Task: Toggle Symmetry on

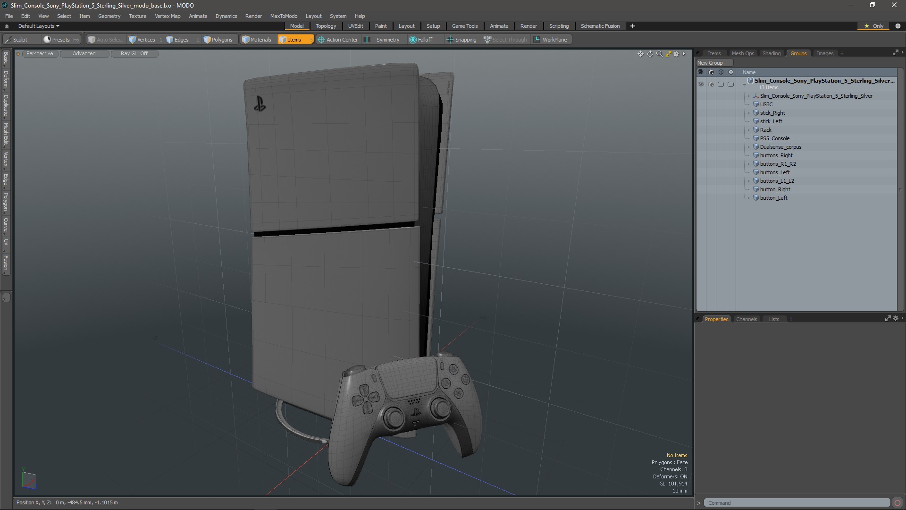Action: pyautogui.click(x=383, y=40)
